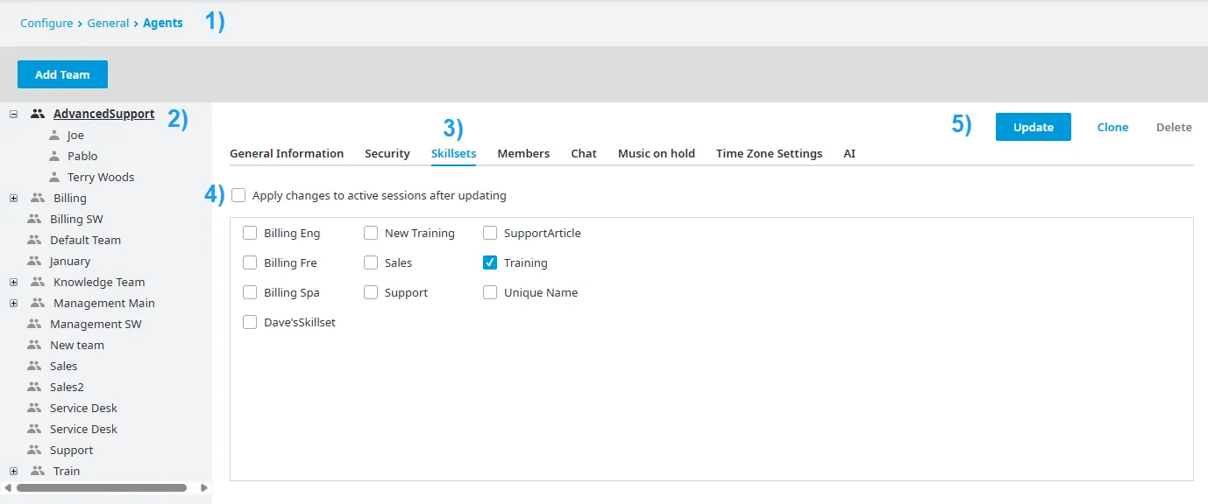Go to the Members tab
Screen dimensions: 1208x504
523,154
